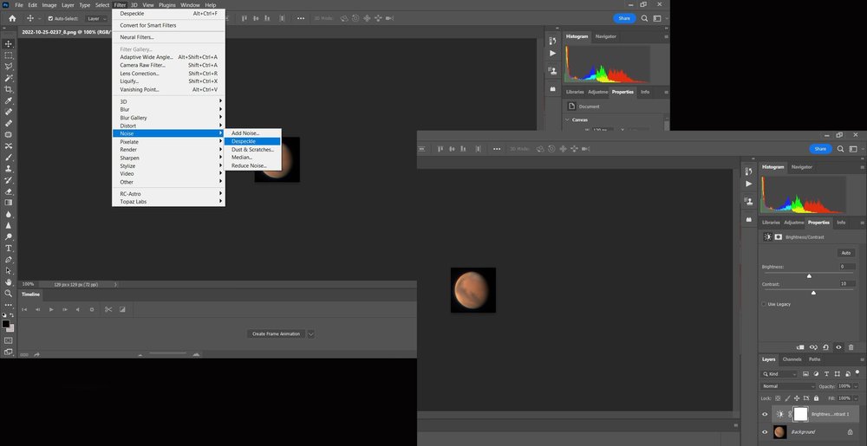This screenshot has height=446, width=867.
Task: Select the Crop tool
Action: pyautogui.click(x=9, y=89)
